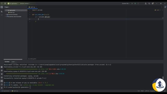167x94 pixels.
Task: Open editor tab options kebab menu
Action: (x=162, y=7)
